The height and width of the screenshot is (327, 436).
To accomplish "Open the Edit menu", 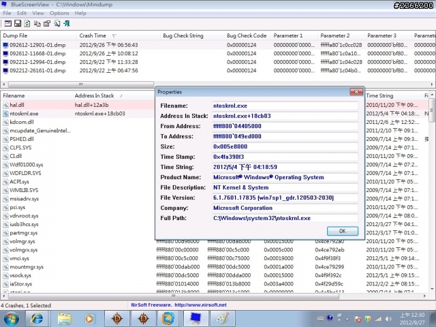I will (21, 13).
